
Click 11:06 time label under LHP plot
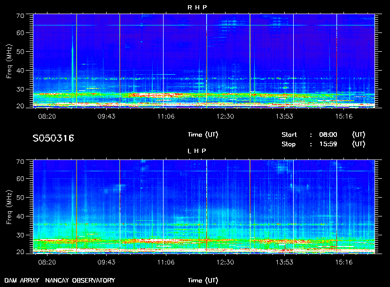point(166,262)
